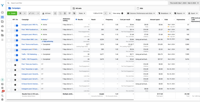The width and height of the screenshot is (200, 102).
Task: Open the Account Overview gauge icon in sidebar
Action: click(2, 12)
